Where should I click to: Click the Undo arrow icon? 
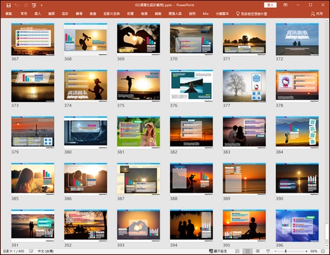point(16,5)
